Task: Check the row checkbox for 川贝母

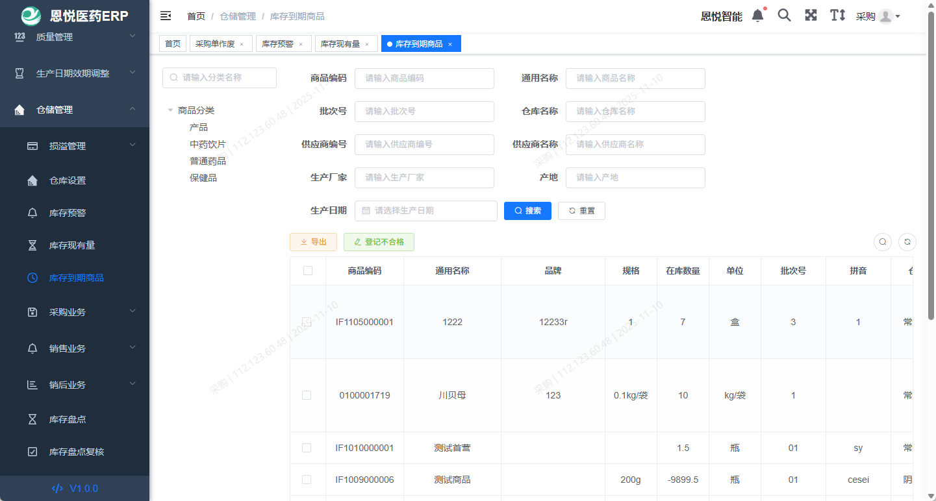Action: (x=308, y=395)
